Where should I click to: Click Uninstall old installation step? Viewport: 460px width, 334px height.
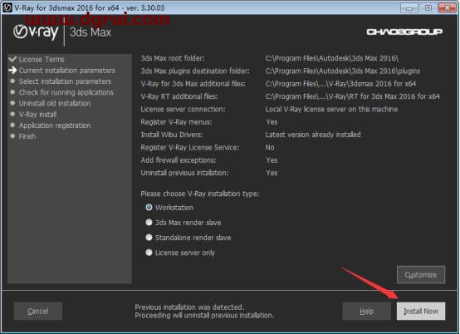coord(55,103)
